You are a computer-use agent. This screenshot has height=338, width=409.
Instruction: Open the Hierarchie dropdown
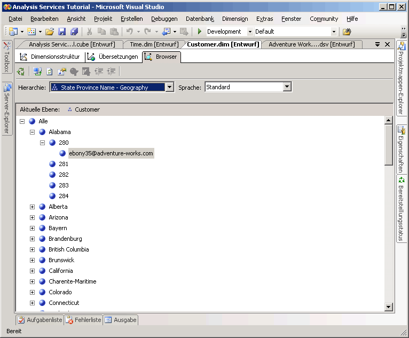(169, 87)
